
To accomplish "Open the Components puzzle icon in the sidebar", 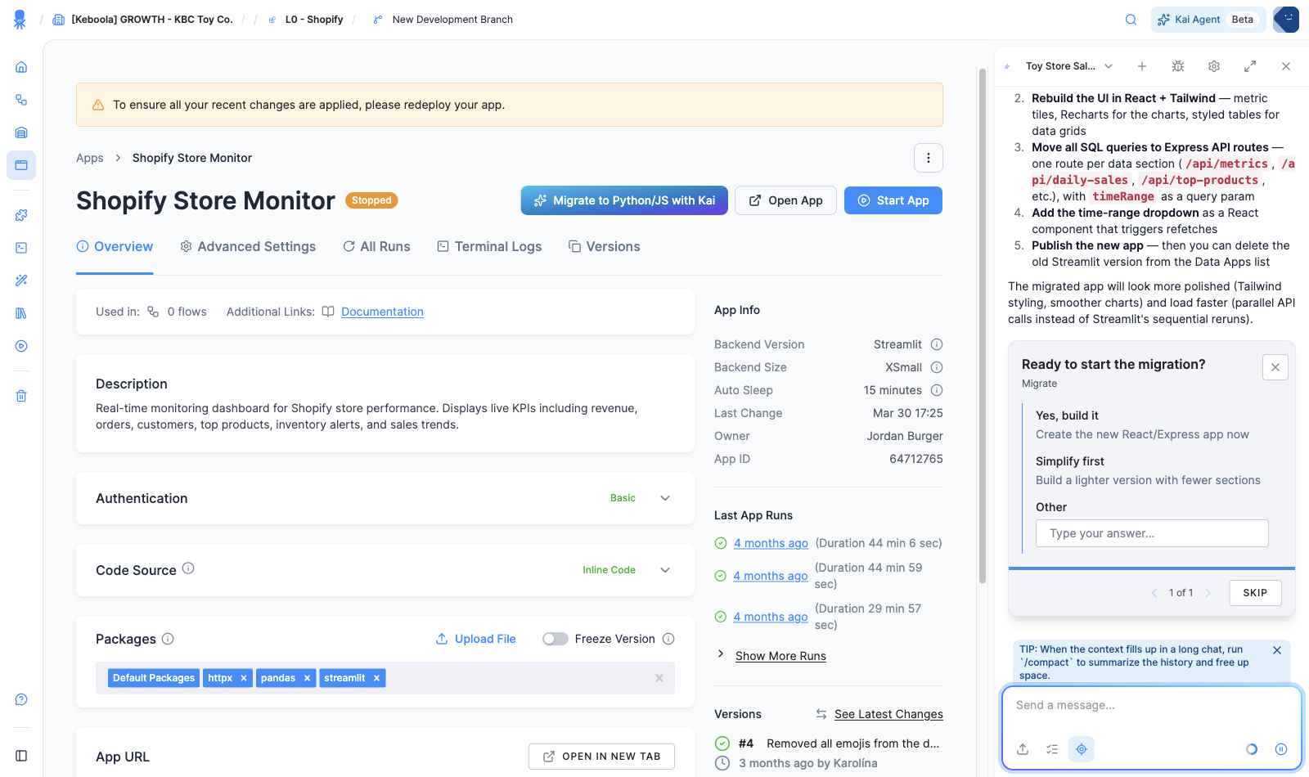I will point(21,215).
